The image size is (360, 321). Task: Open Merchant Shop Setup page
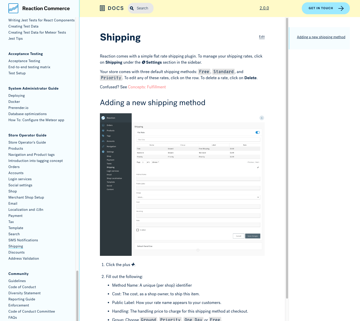26,198
